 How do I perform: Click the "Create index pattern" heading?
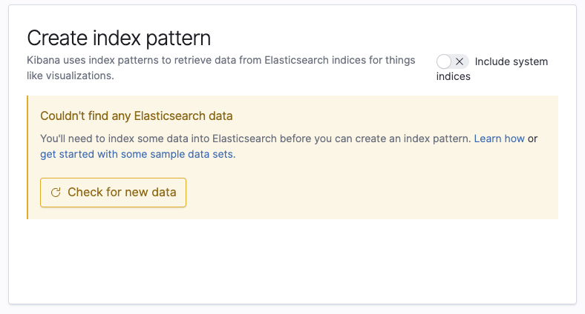(119, 39)
